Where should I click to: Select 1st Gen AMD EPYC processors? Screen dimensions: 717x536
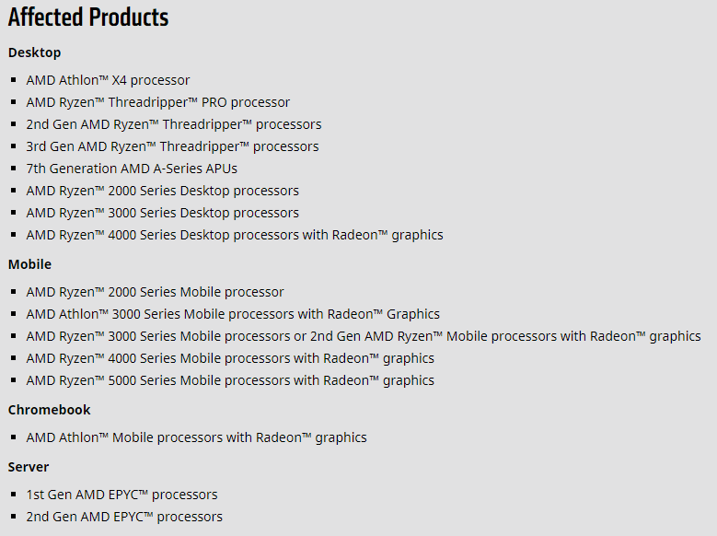(x=121, y=495)
